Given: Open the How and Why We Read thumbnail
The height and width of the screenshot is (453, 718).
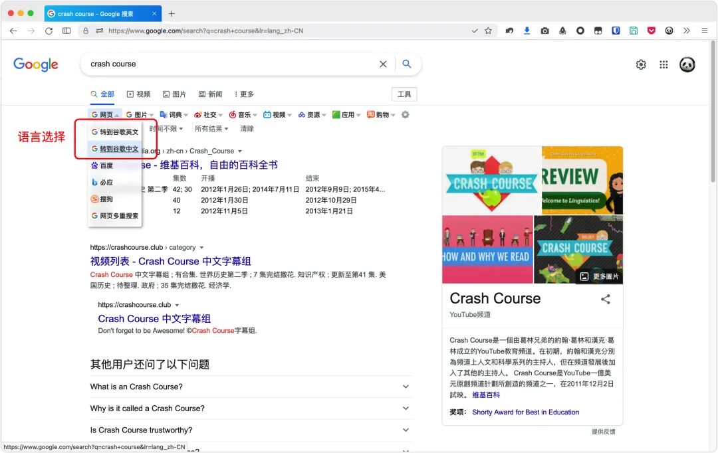Looking at the screenshot, I should (488, 250).
